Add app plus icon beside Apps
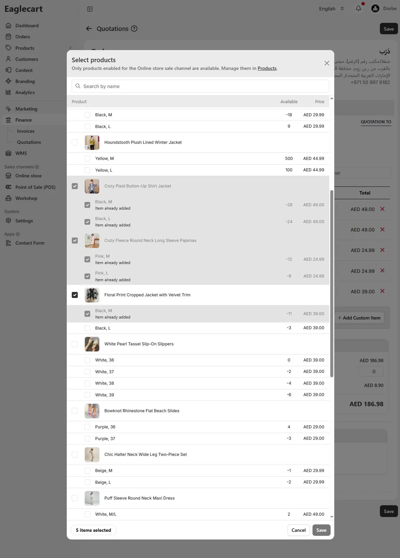 coord(18,234)
